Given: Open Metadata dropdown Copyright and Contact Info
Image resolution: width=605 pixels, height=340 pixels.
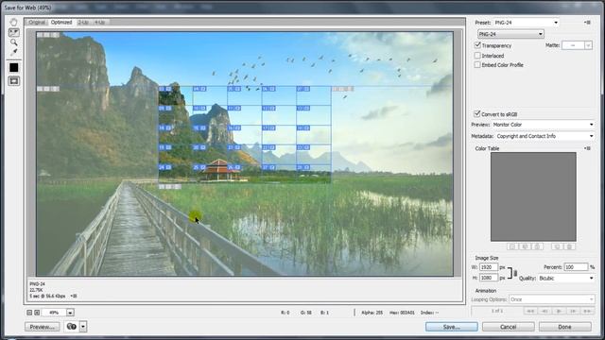Looking at the screenshot, I should (544, 136).
